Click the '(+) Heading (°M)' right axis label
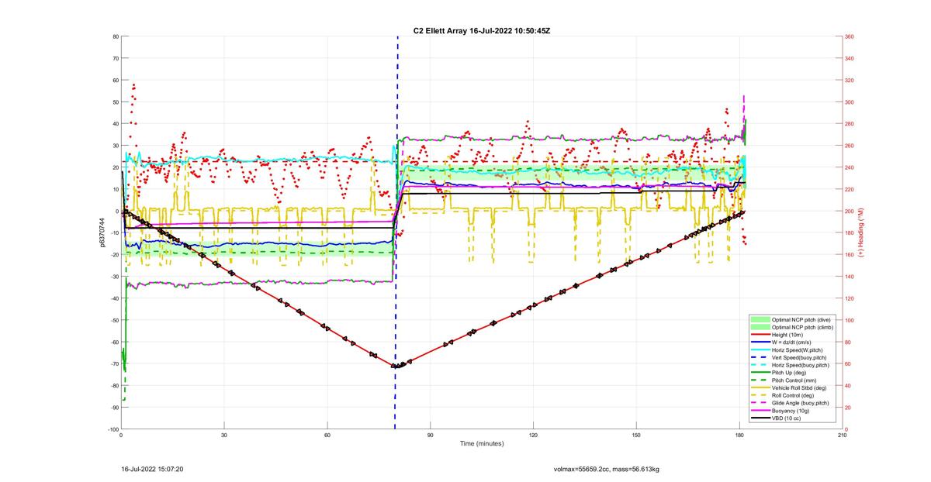The width and height of the screenshot is (931, 482). point(861,232)
